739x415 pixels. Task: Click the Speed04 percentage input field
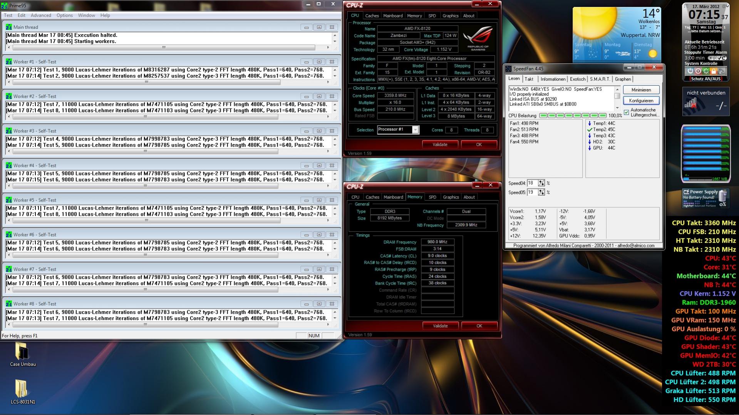pos(533,183)
